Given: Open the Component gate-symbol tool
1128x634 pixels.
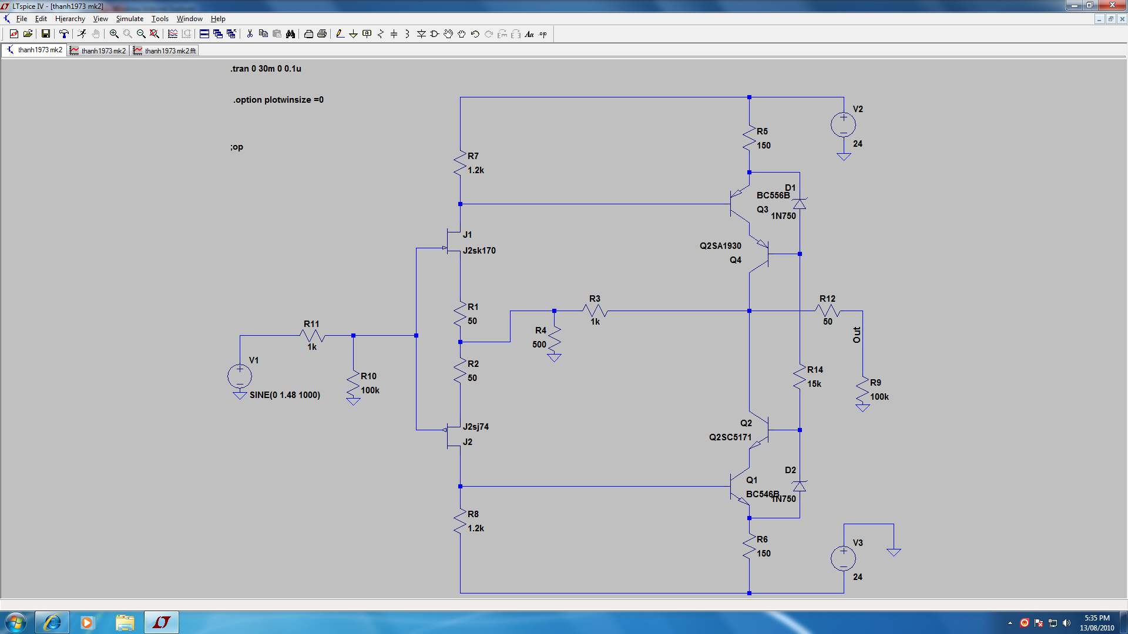Looking at the screenshot, I should coord(435,34).
